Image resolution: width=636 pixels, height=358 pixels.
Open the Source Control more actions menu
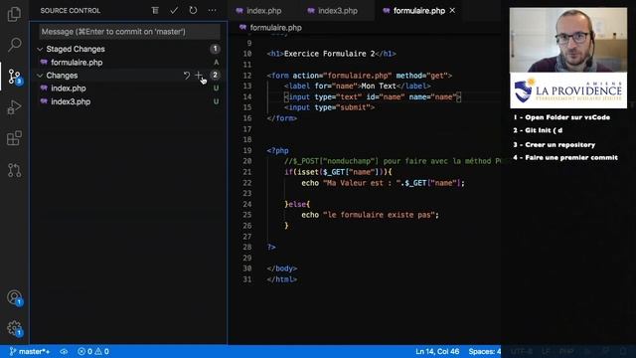pyautogui.click(x=212, y=11)
